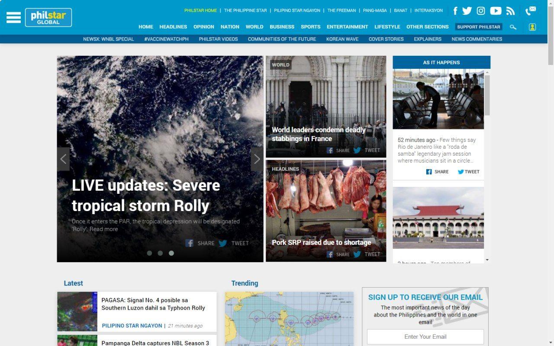This screenshot has width=554, height=346.
Task: Open the Instagram icon in header
Action: (481, 11)
